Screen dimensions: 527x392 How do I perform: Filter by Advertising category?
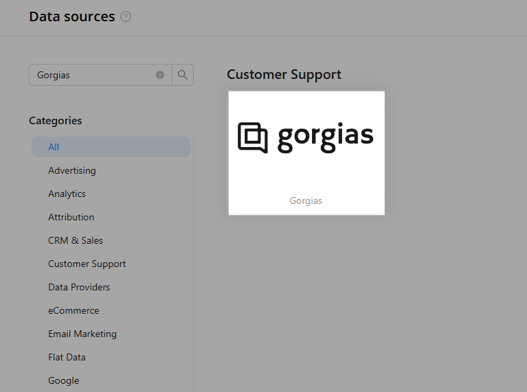[x=72, y=171]
